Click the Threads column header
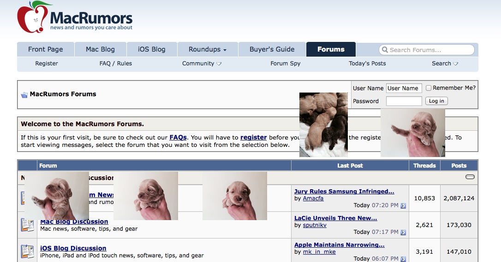 pos(424,165)
